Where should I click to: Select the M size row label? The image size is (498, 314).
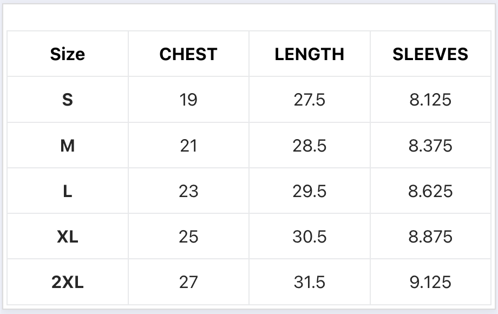point(68,146)
